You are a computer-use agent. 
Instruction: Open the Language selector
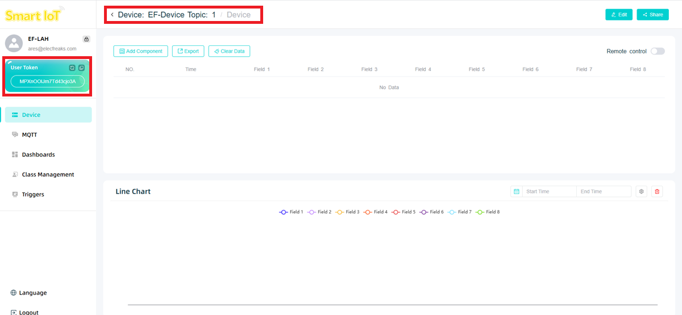28,293
